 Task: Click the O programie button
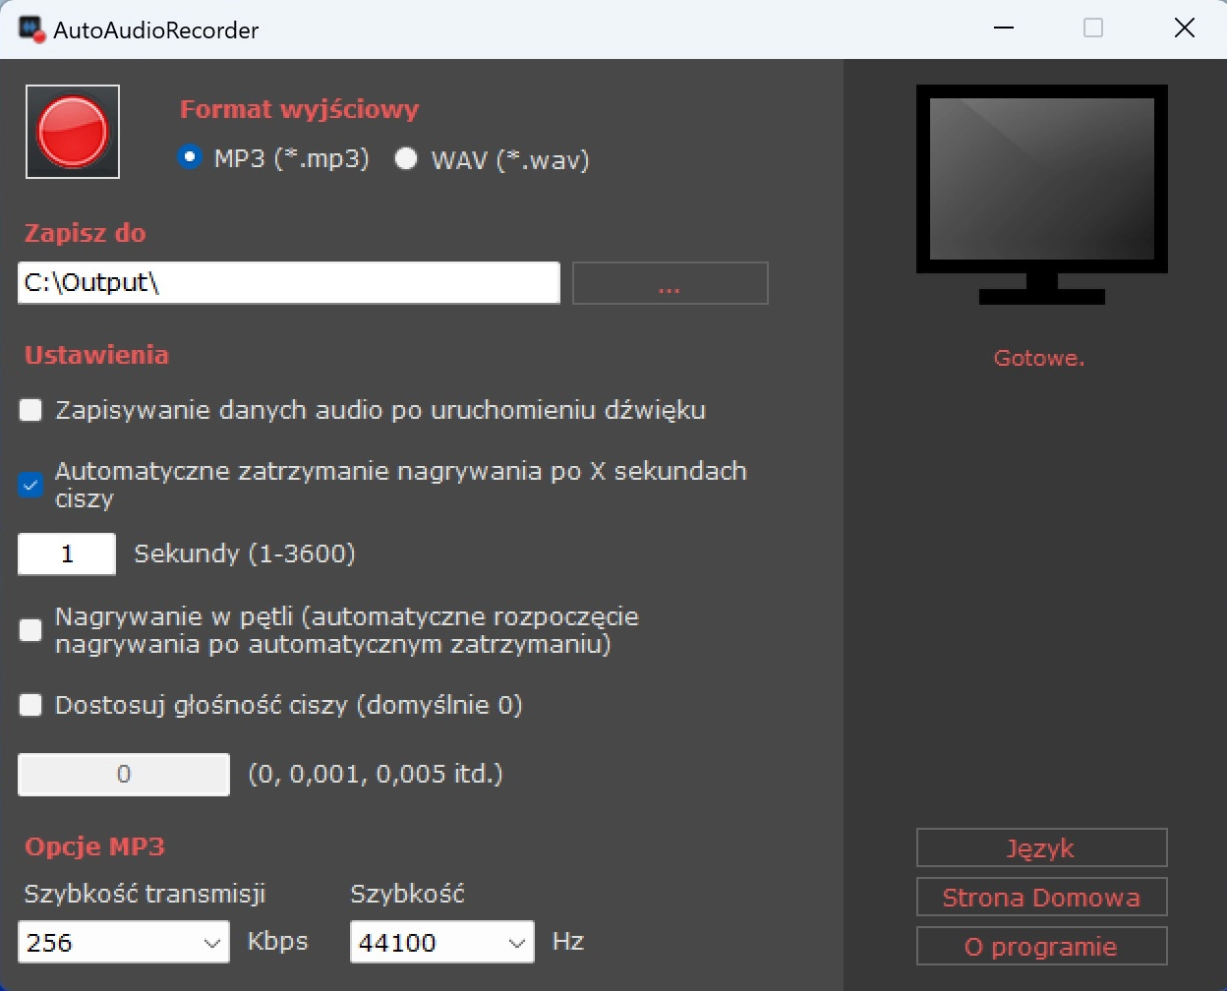[1042, 946]
